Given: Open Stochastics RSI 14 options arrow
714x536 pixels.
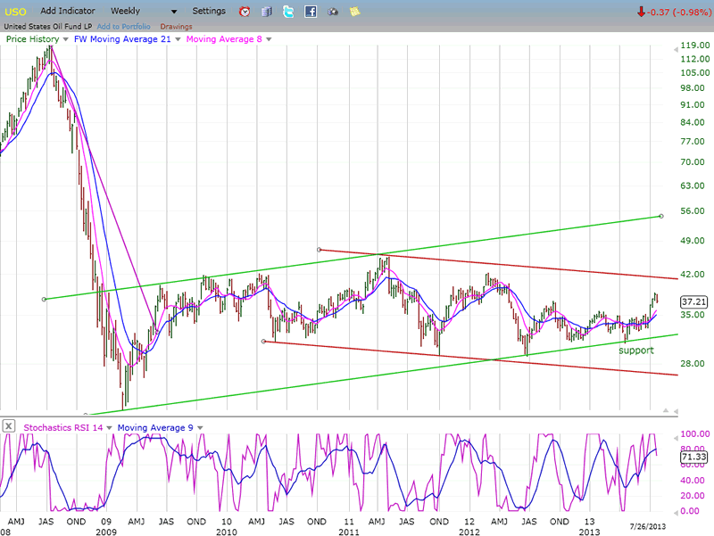Looking at the screenshot, I should (x=110, y=427).
